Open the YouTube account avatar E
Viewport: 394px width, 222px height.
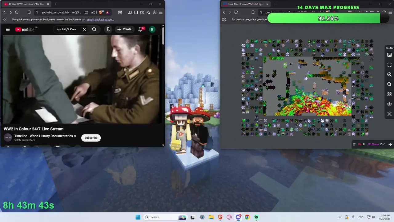click(152, 29)
